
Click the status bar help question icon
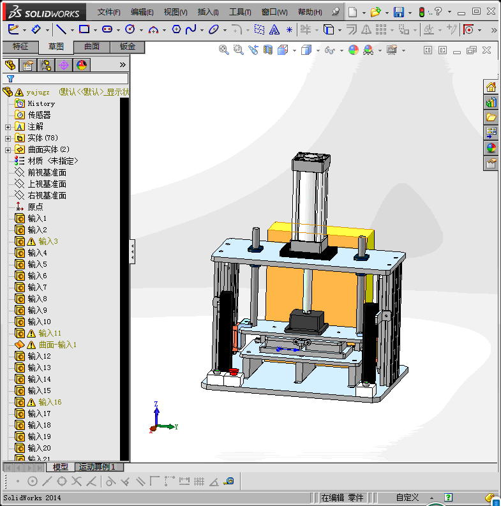point(448,497)
